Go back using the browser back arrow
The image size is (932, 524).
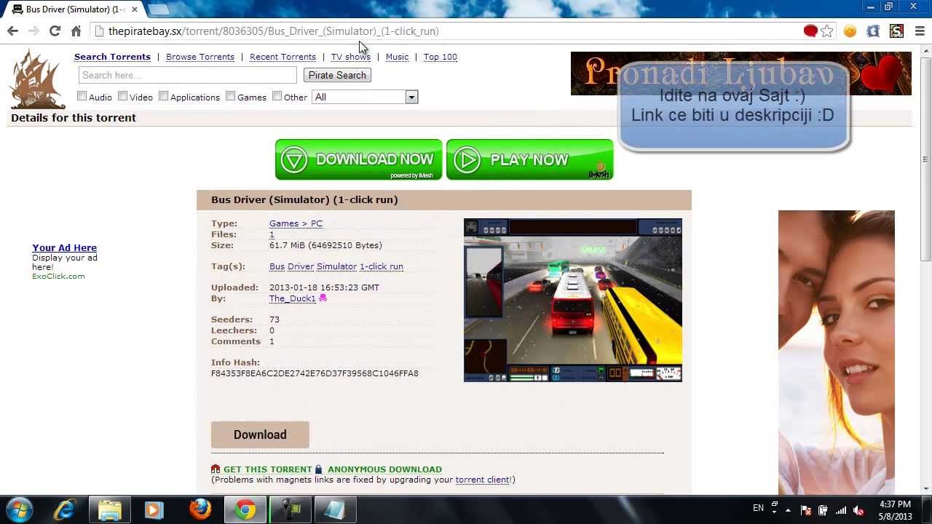point(12,31)
